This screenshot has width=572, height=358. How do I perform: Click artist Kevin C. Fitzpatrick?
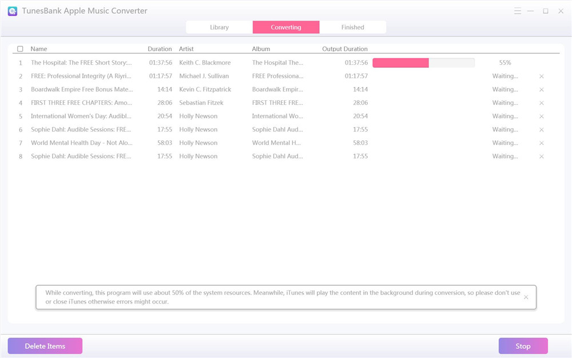click(x=205, y=89)
